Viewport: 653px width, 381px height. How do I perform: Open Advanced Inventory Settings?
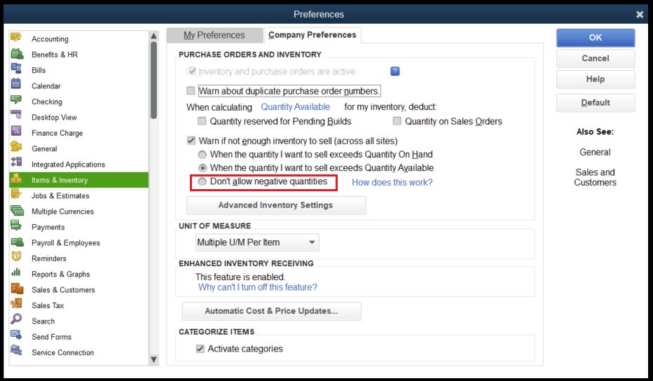[275, 205]
